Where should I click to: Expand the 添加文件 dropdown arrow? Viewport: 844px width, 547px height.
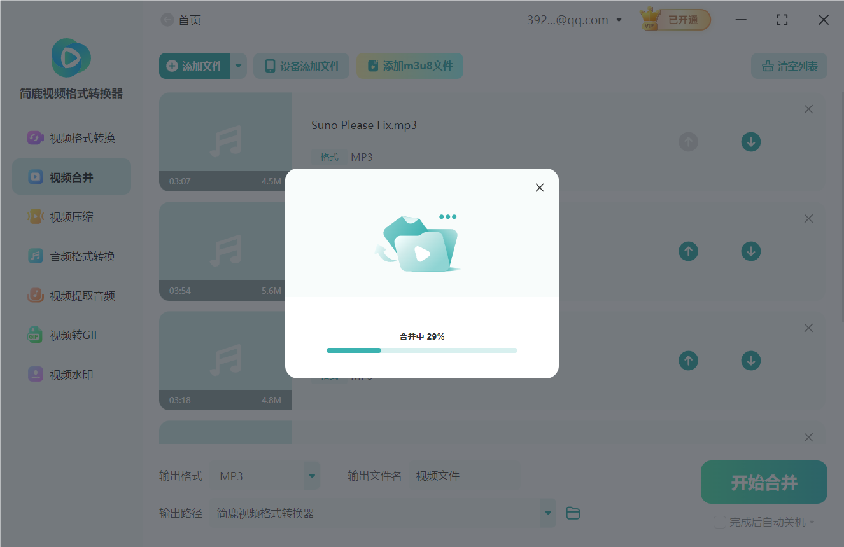(x=239, y=66)
